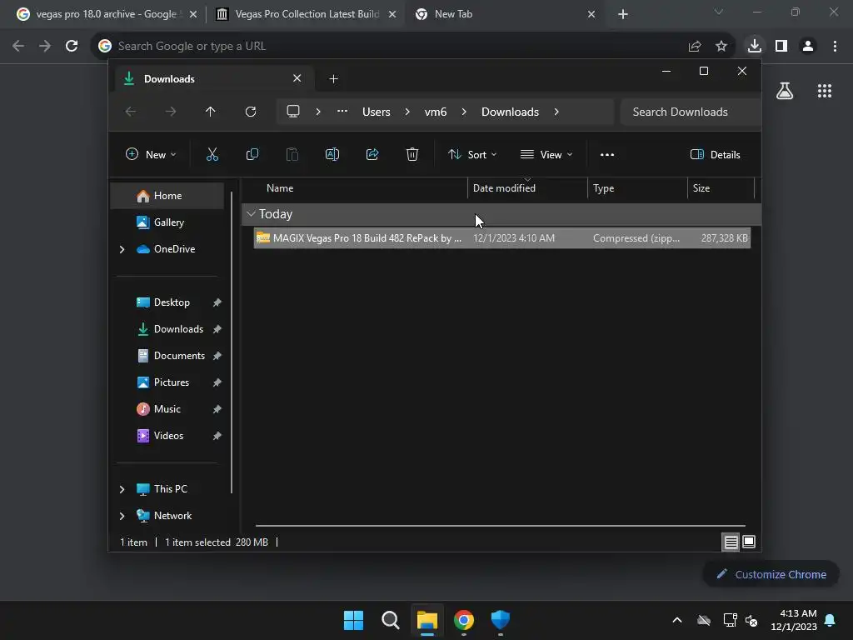Click Windows Security shield in taskbar
Viewport: 853px width, 640px height.
click(500, 620)
